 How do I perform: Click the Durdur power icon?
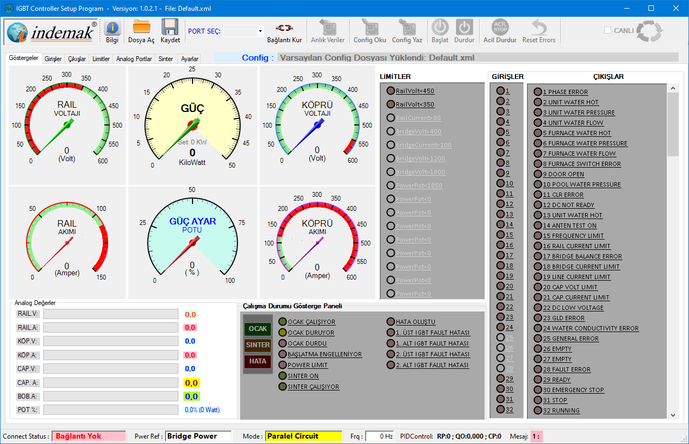click(x=464, y=28)
